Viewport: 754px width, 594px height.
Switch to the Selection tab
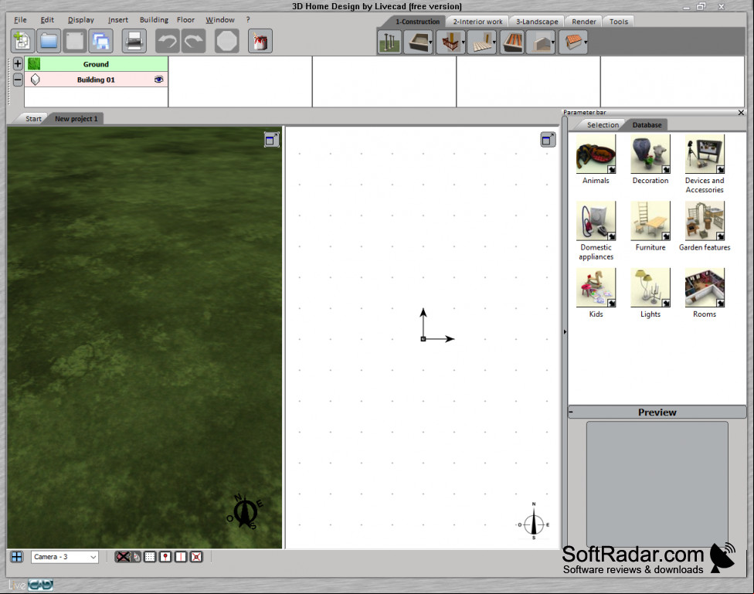coord(603,125)
